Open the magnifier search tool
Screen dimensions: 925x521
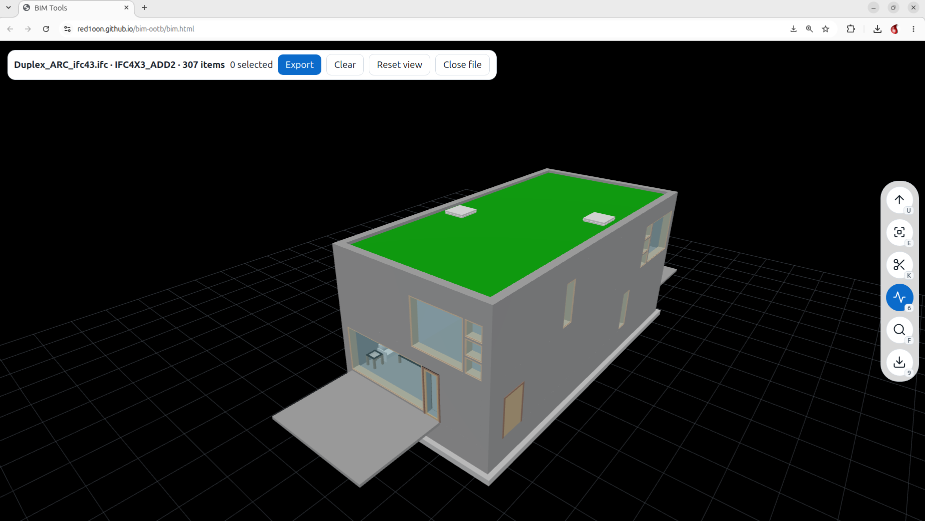coord(899,330)
